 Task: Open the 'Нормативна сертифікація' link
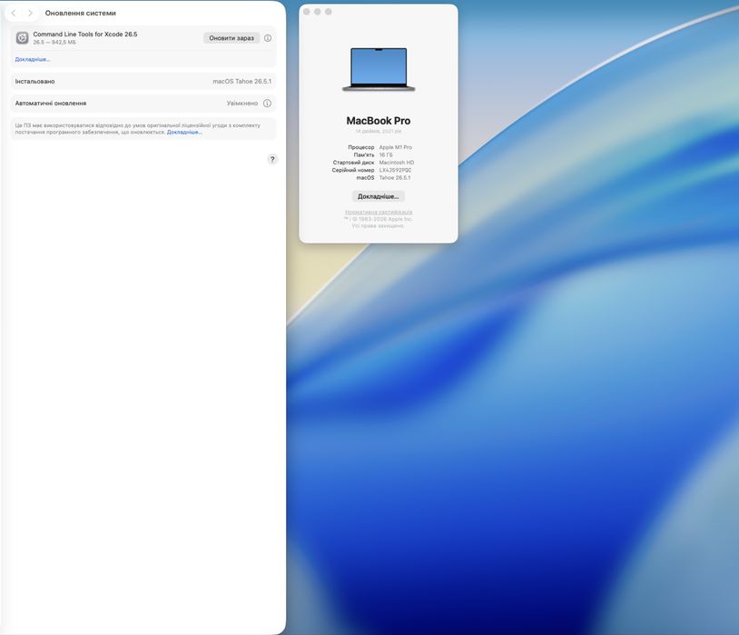pos(379,213)
